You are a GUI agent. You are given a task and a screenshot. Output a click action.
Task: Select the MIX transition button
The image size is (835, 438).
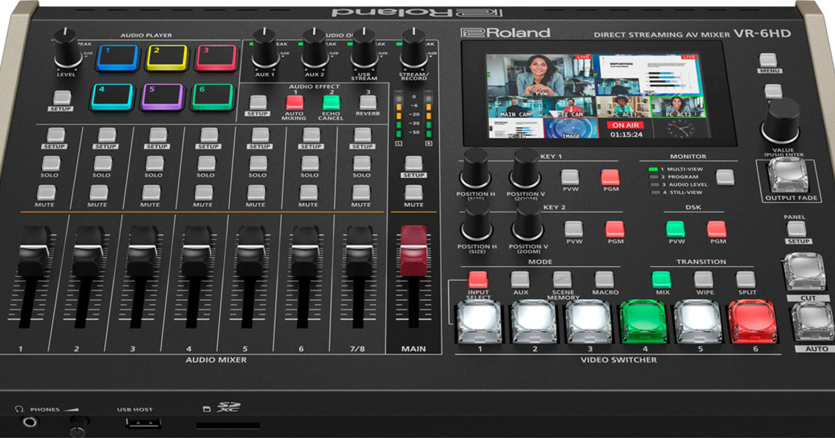coord(661,279)
